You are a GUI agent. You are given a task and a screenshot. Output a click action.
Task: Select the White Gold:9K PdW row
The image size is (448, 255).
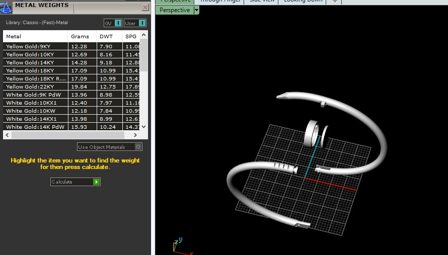[71, 95]
